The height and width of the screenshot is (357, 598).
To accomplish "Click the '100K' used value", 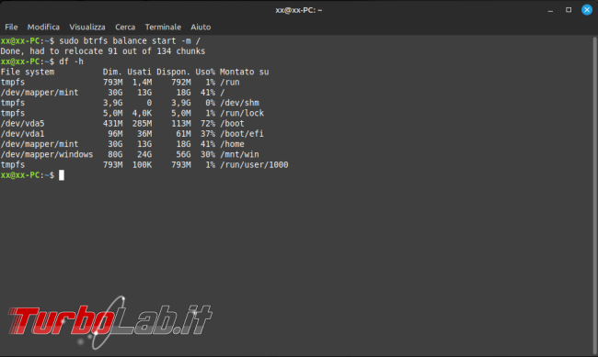I will [142, 165].
